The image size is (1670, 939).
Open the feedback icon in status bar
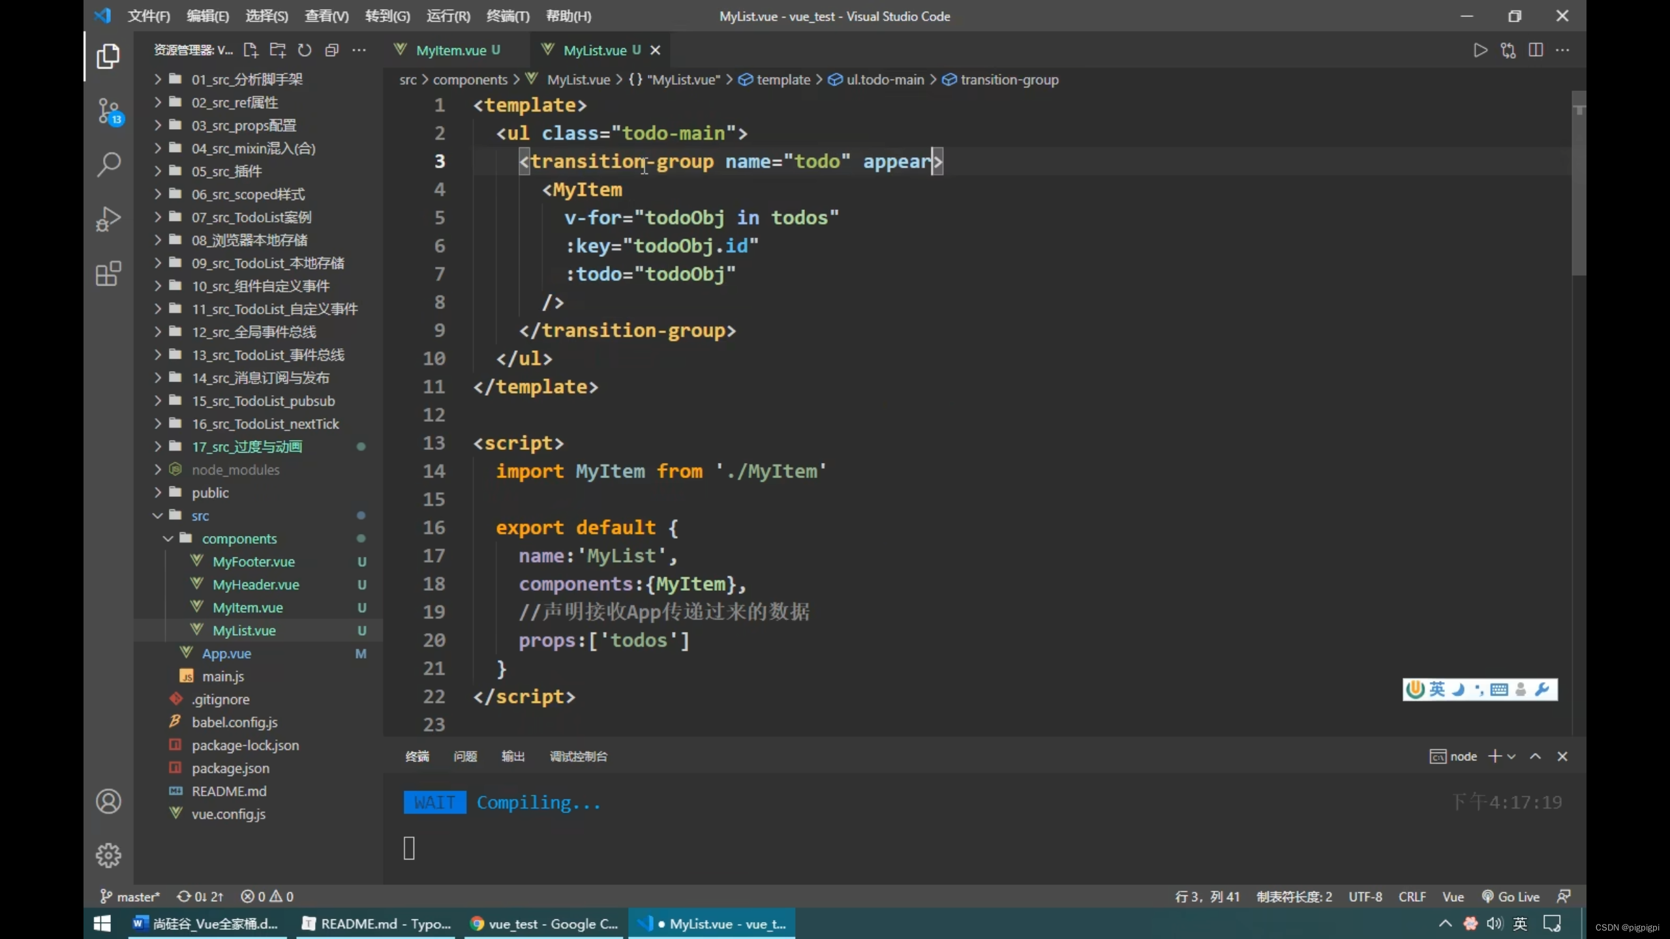click(1564, 897)
